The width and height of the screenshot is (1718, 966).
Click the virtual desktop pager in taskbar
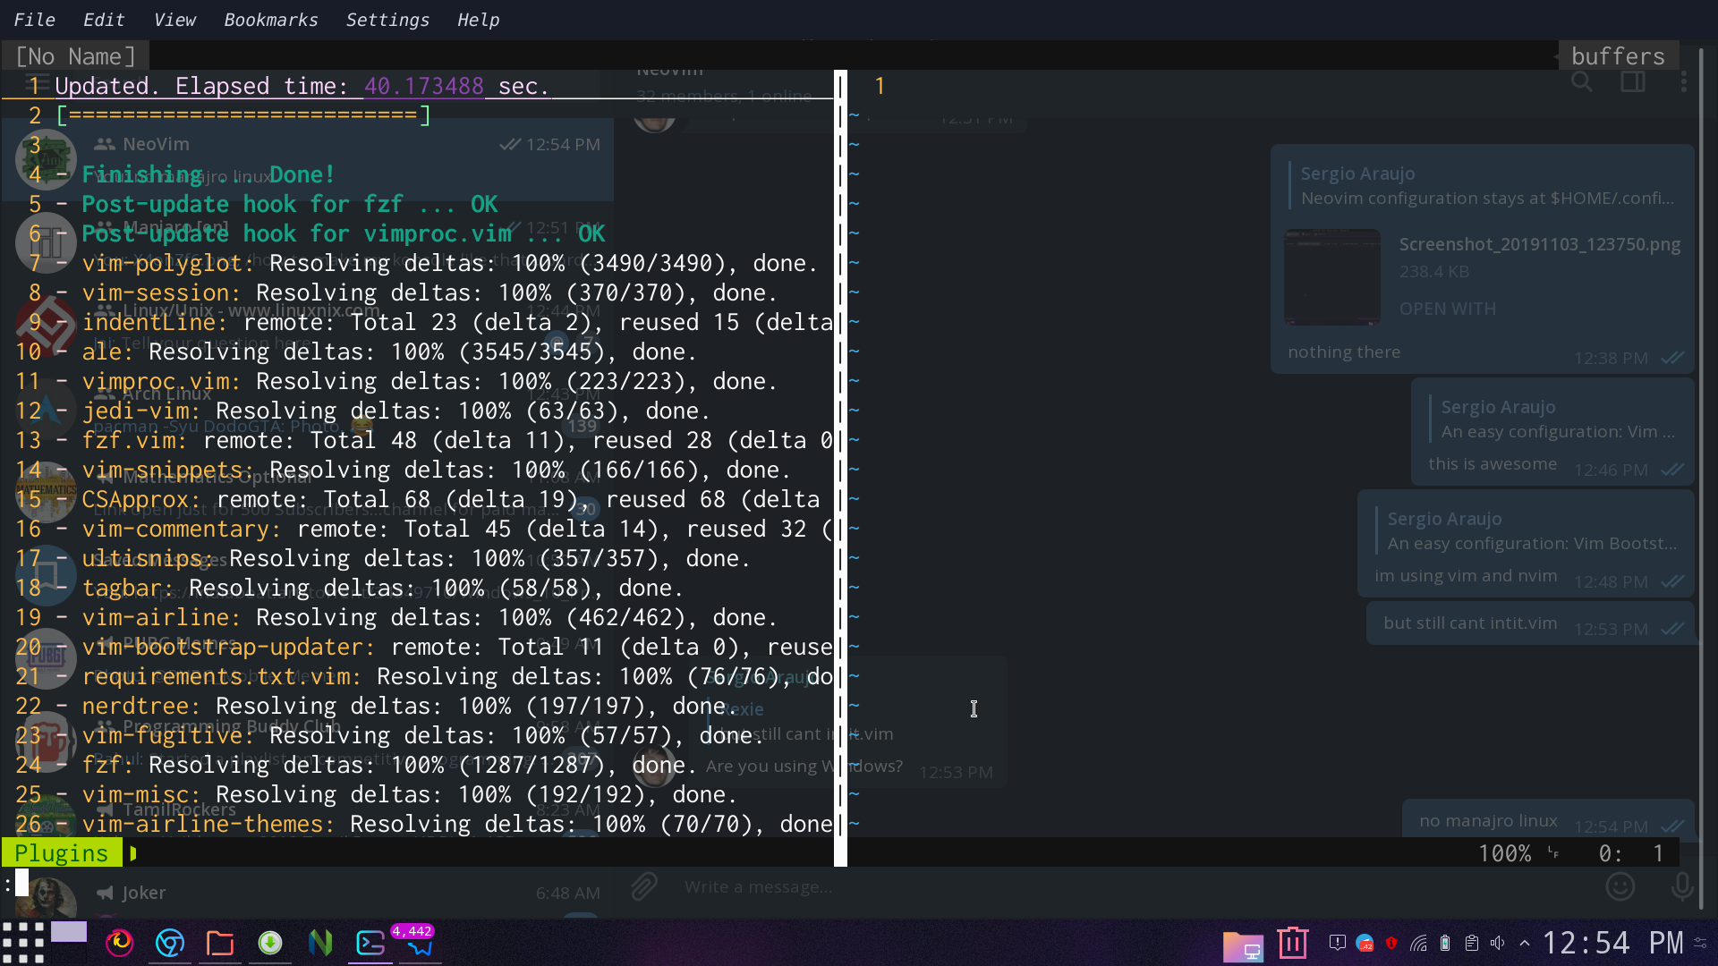[x=69, y=943]
